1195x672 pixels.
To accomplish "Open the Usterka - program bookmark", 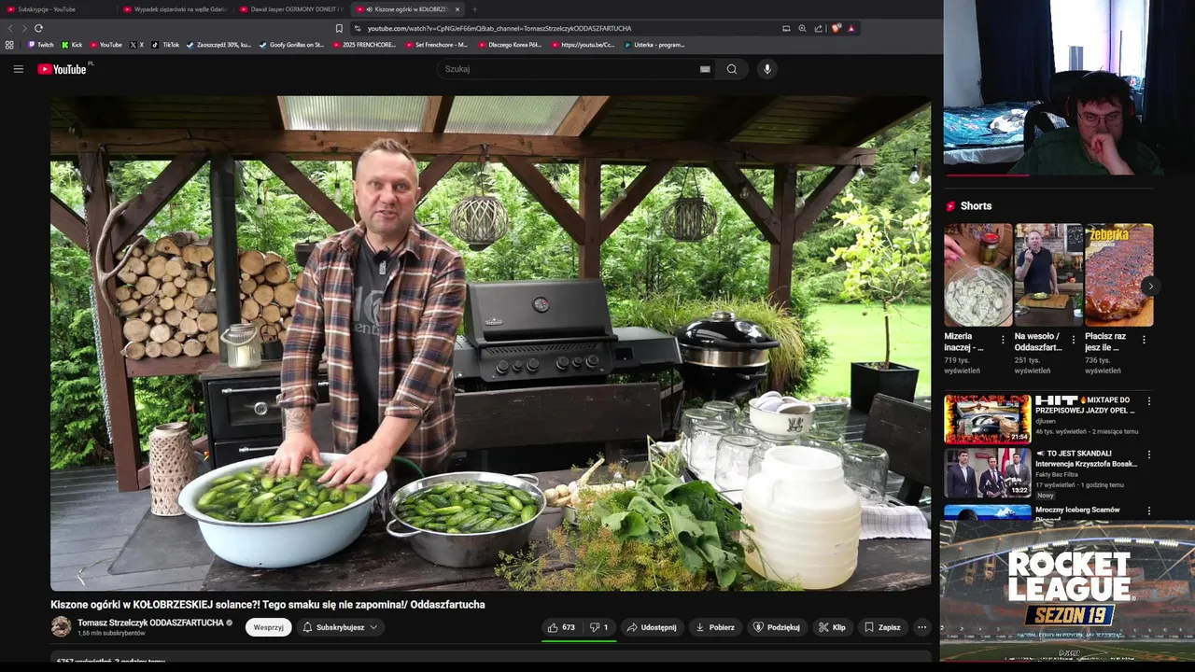I will pos(654,45).
